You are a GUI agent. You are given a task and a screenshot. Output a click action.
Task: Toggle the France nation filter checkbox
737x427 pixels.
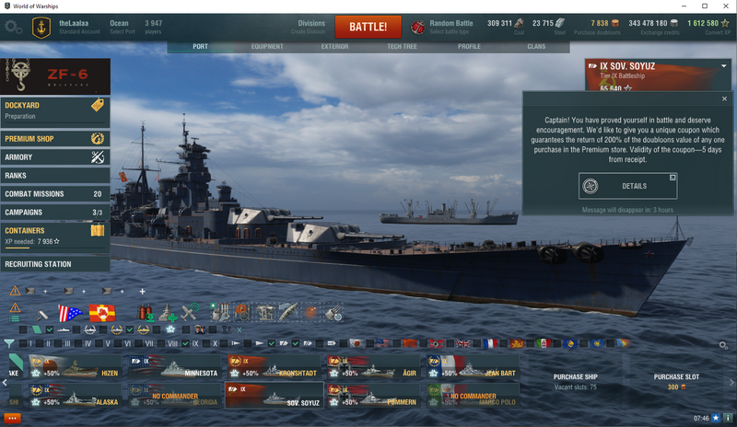477,344
